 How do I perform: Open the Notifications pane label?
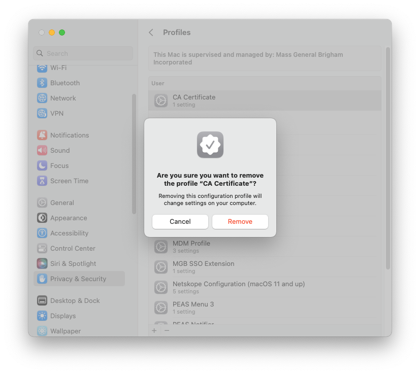(x=70, y=135)
